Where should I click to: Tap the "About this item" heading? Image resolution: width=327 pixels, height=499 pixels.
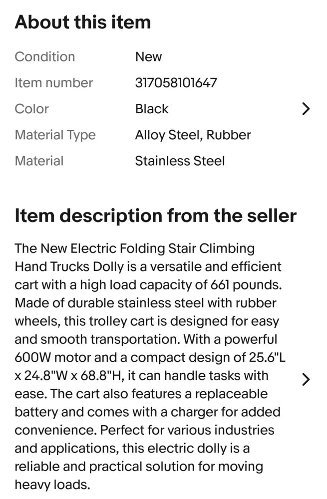click(x=82, y=22)
